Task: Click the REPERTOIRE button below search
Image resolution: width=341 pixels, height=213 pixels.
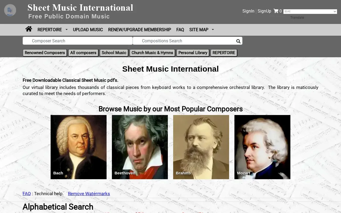Action: tap(224, 53)
